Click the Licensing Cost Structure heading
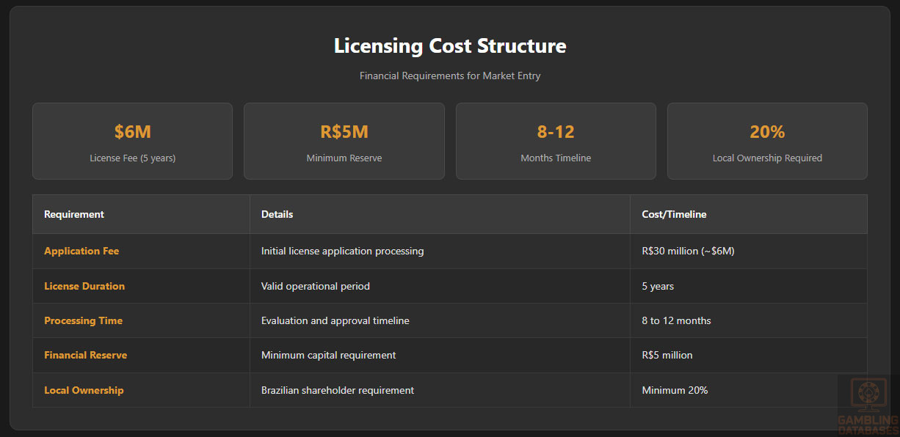The height and width of the screenshot is (437, 900). [450, 45]
